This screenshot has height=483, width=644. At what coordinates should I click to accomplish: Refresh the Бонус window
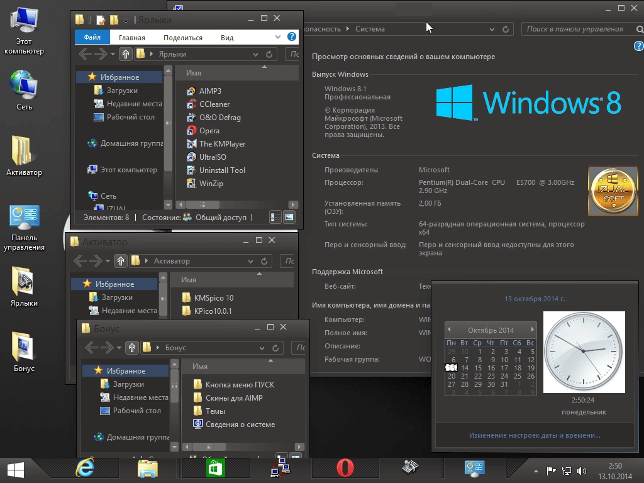(x=275, y=348)
